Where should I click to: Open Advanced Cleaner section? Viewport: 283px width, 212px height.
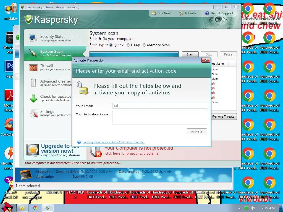[51, 83]
